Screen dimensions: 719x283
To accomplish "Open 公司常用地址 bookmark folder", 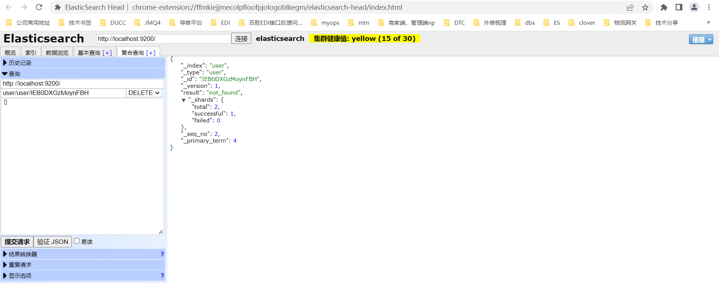I will point(28,23).
